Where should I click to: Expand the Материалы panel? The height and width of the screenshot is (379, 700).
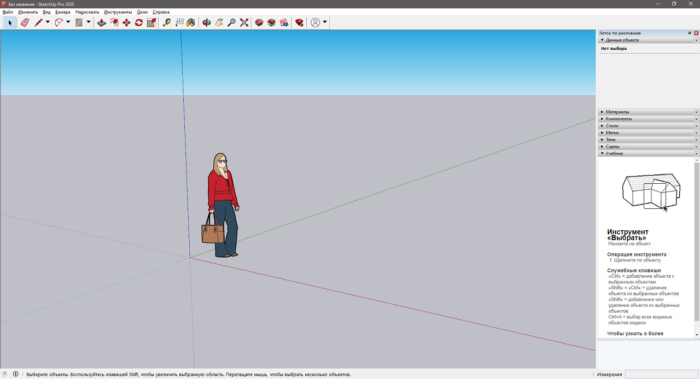617,112
